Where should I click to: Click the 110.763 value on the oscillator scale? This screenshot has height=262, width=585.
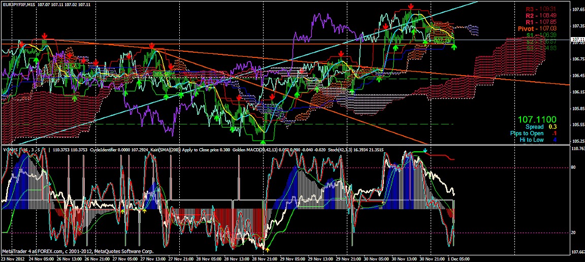577,148
